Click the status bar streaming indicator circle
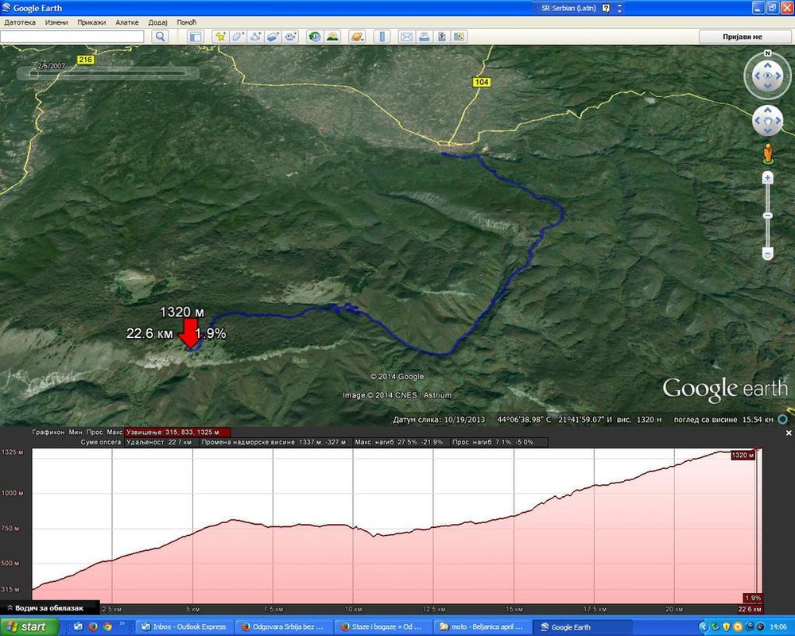The height and width of the screenshot is (636, 795). pos(783,420)
